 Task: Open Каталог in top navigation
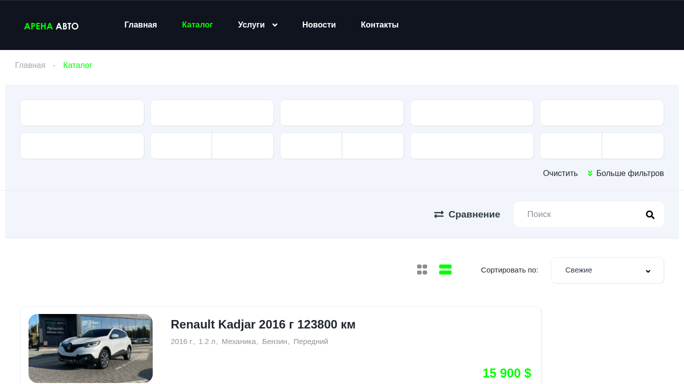pos(197,25)
